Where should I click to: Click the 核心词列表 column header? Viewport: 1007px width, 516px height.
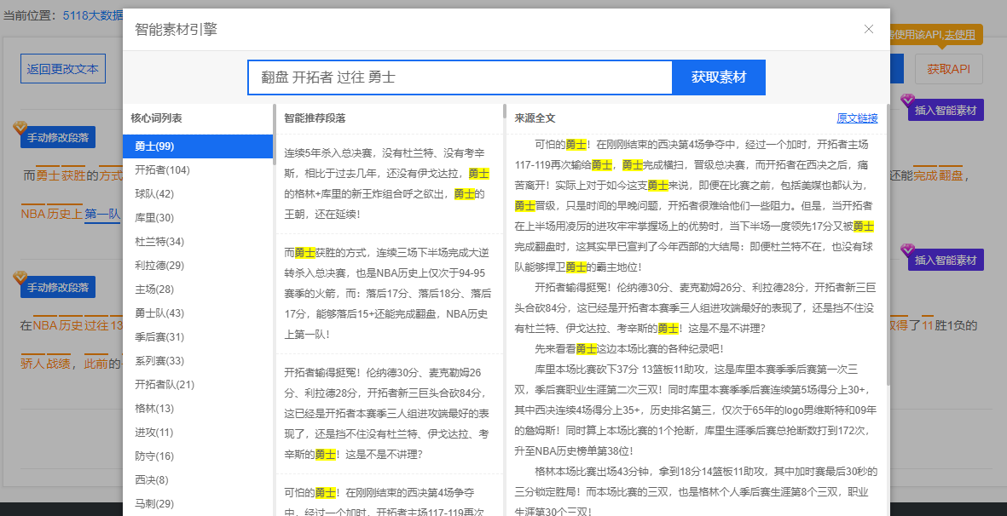pyautogui.click(x=156, y=118)
